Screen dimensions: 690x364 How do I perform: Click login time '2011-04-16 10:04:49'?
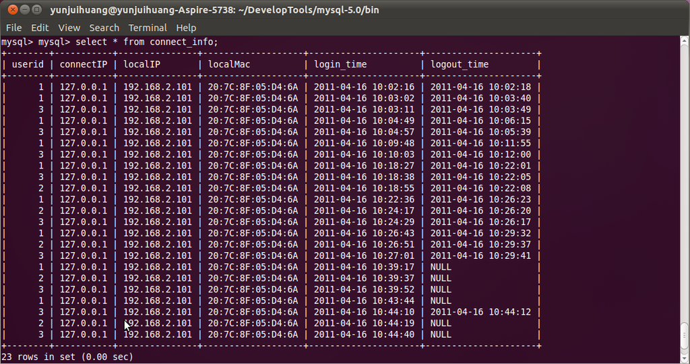364,121
